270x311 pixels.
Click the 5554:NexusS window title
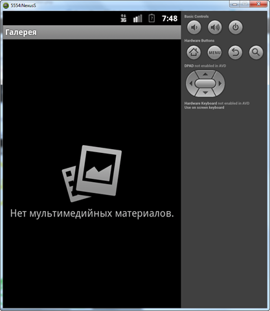23,5
